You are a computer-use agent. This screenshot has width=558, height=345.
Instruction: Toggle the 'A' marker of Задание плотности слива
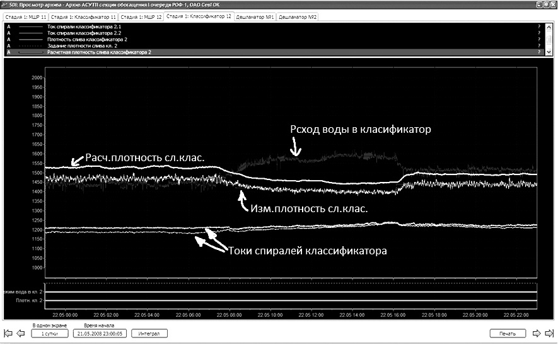[8, 46]
